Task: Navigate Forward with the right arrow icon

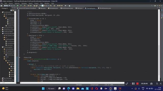Action: pos(65,6)
